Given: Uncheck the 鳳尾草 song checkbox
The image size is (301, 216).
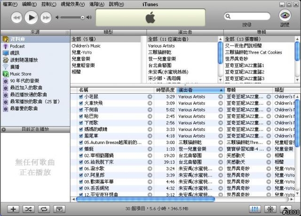Looking at the screenshot, I should click(81, 136).
